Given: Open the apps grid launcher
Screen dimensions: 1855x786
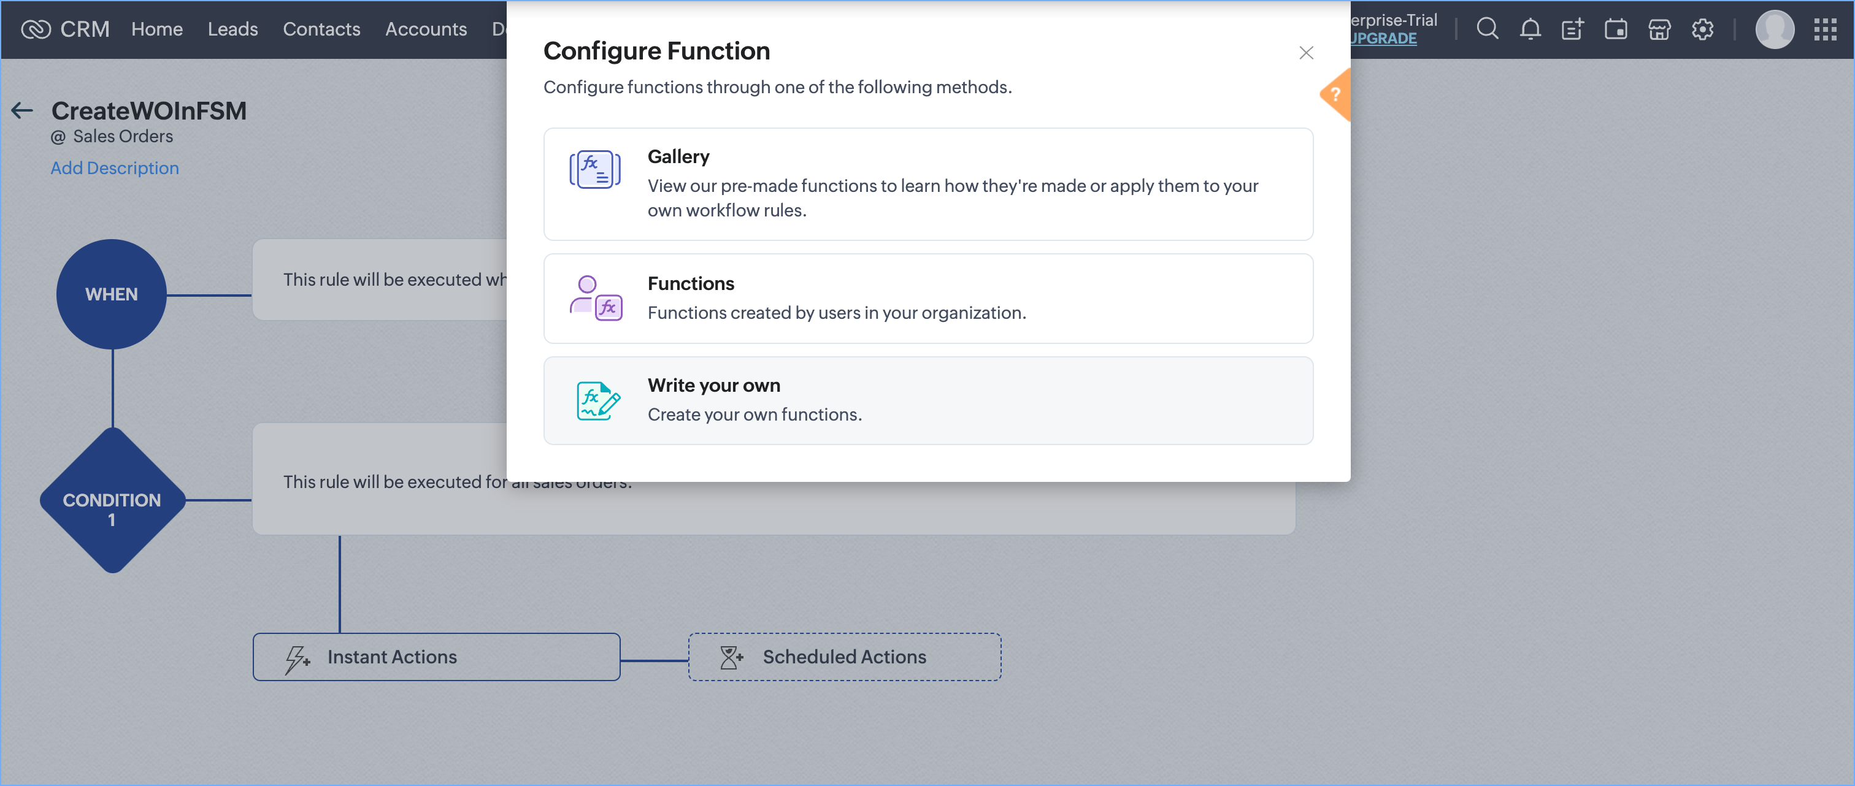Looking at the screenshot, I should pyautogui.click(x=1826, y=29).
